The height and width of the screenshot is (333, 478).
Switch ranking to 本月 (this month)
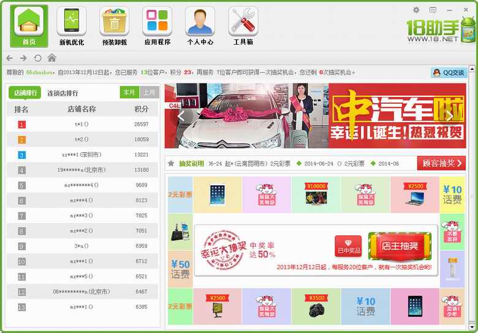tap(129, 93)
